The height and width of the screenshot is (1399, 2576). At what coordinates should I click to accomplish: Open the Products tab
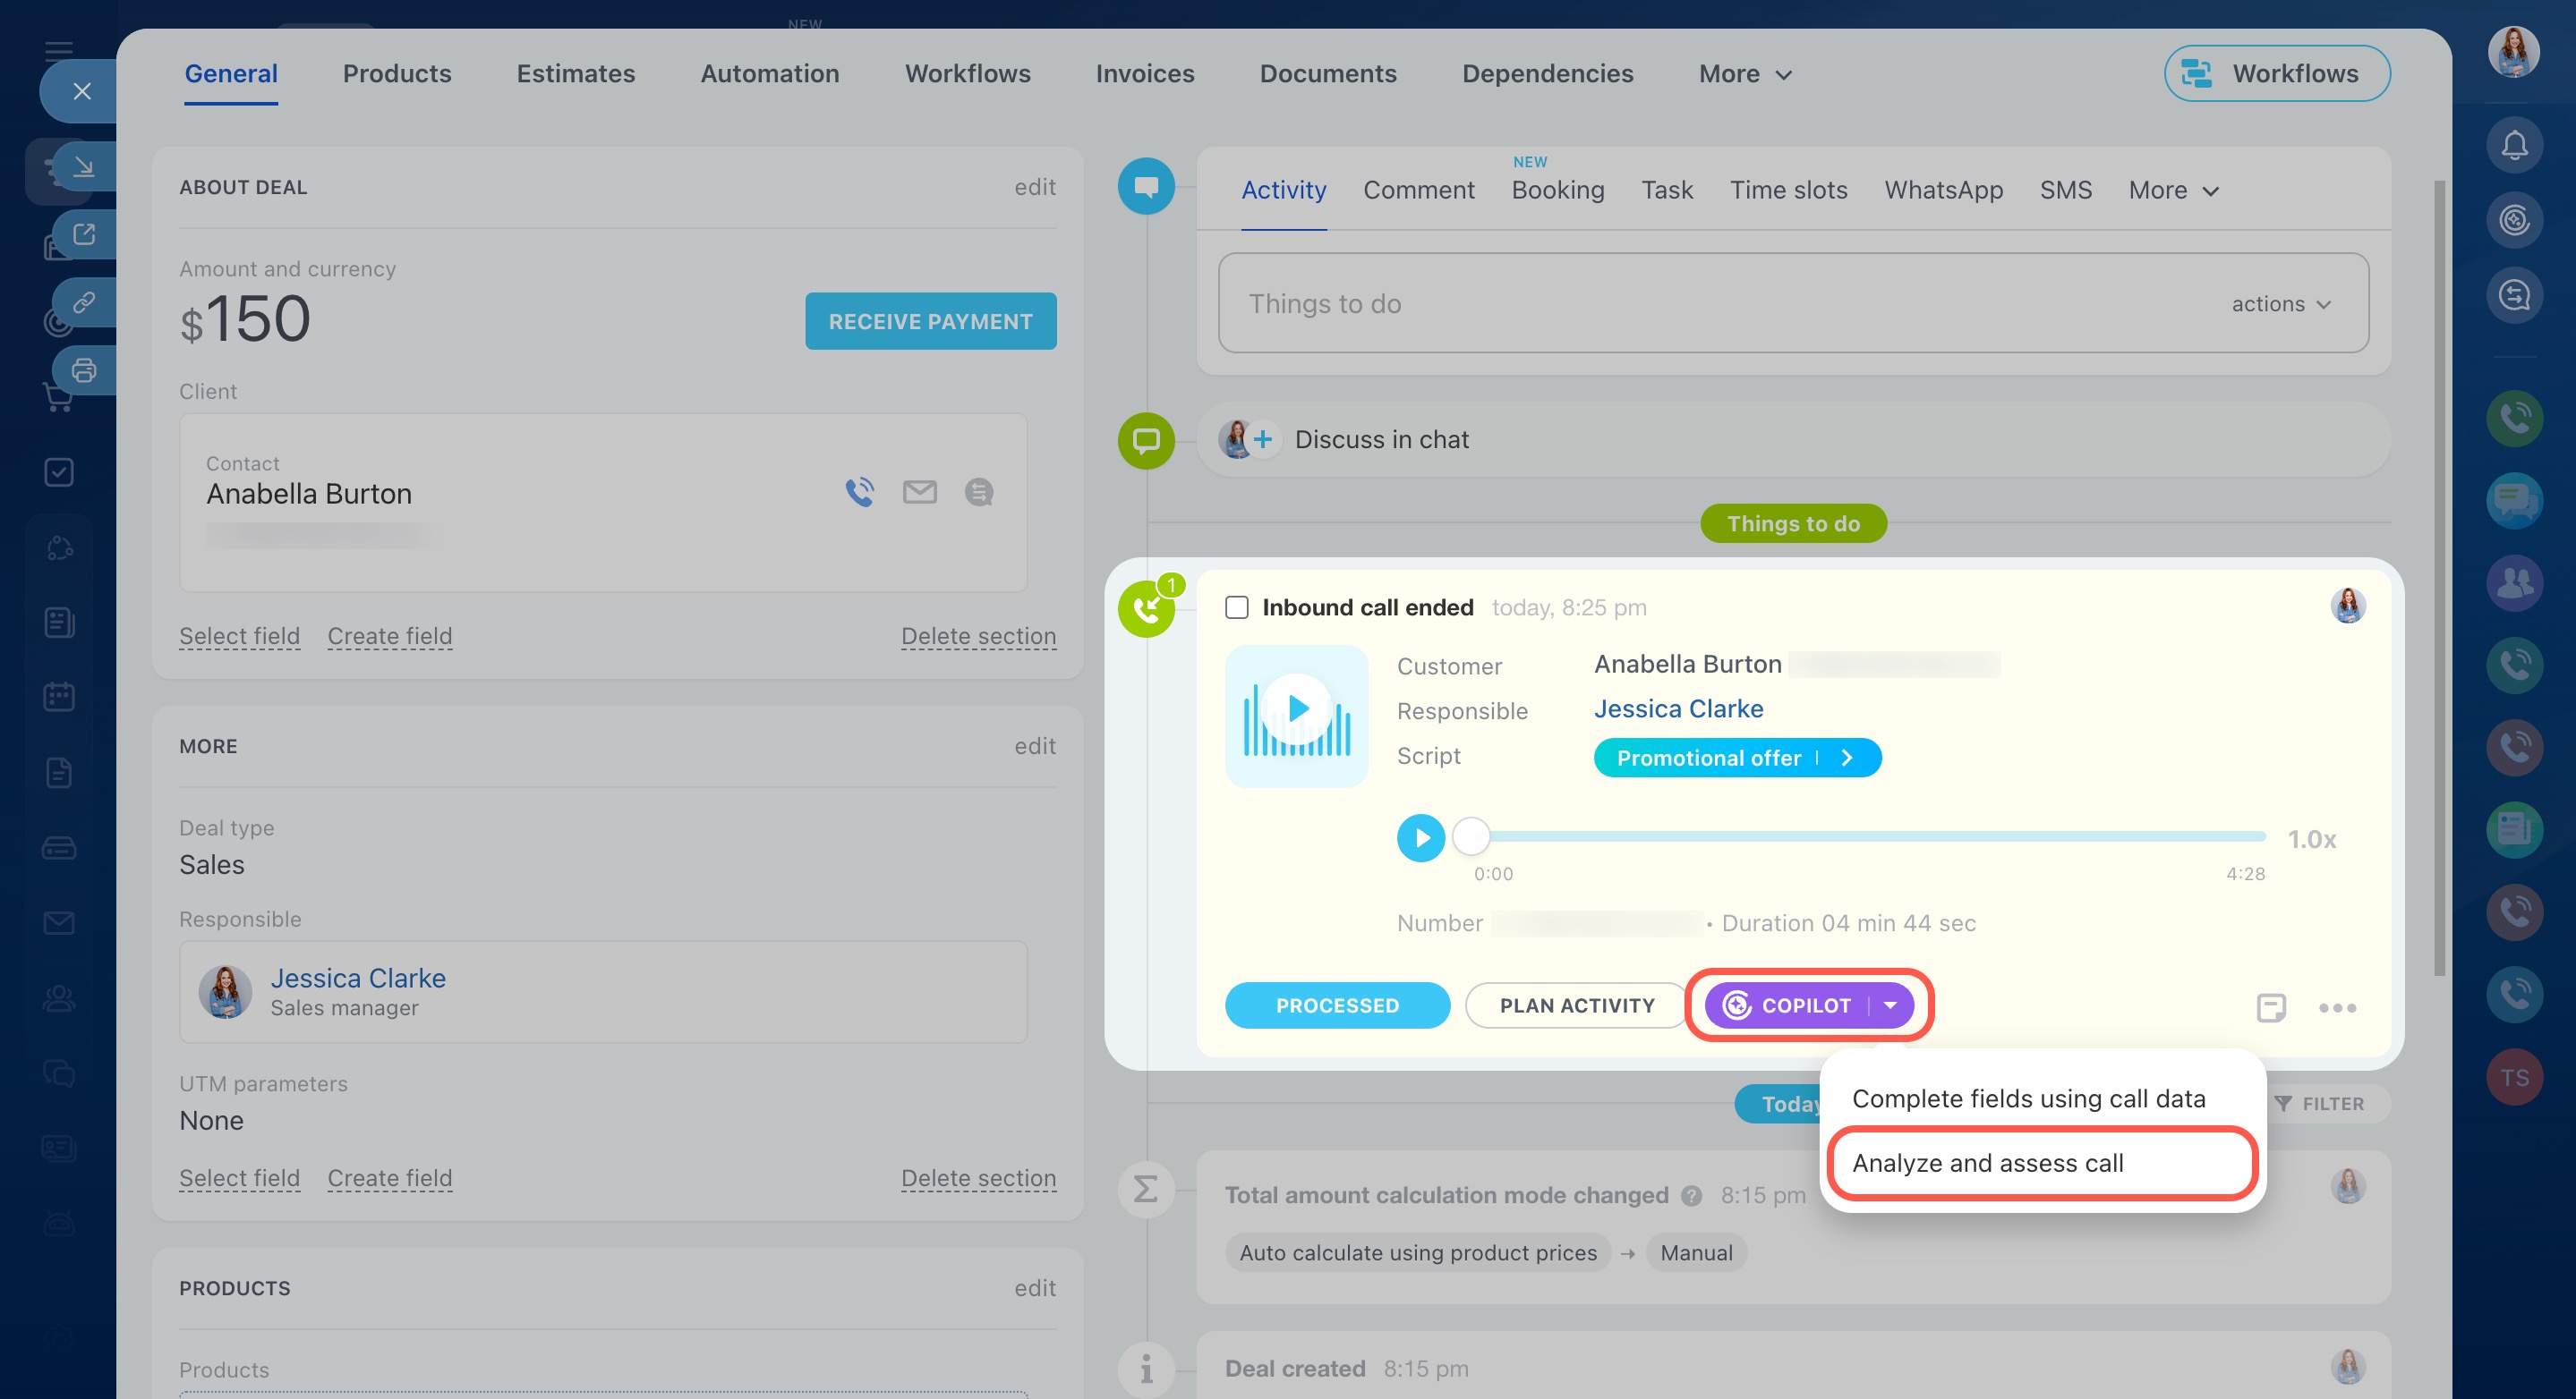397,74
